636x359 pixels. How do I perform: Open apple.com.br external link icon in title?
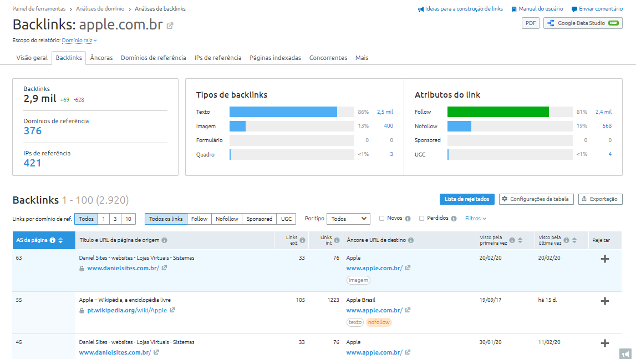(170, 26)
